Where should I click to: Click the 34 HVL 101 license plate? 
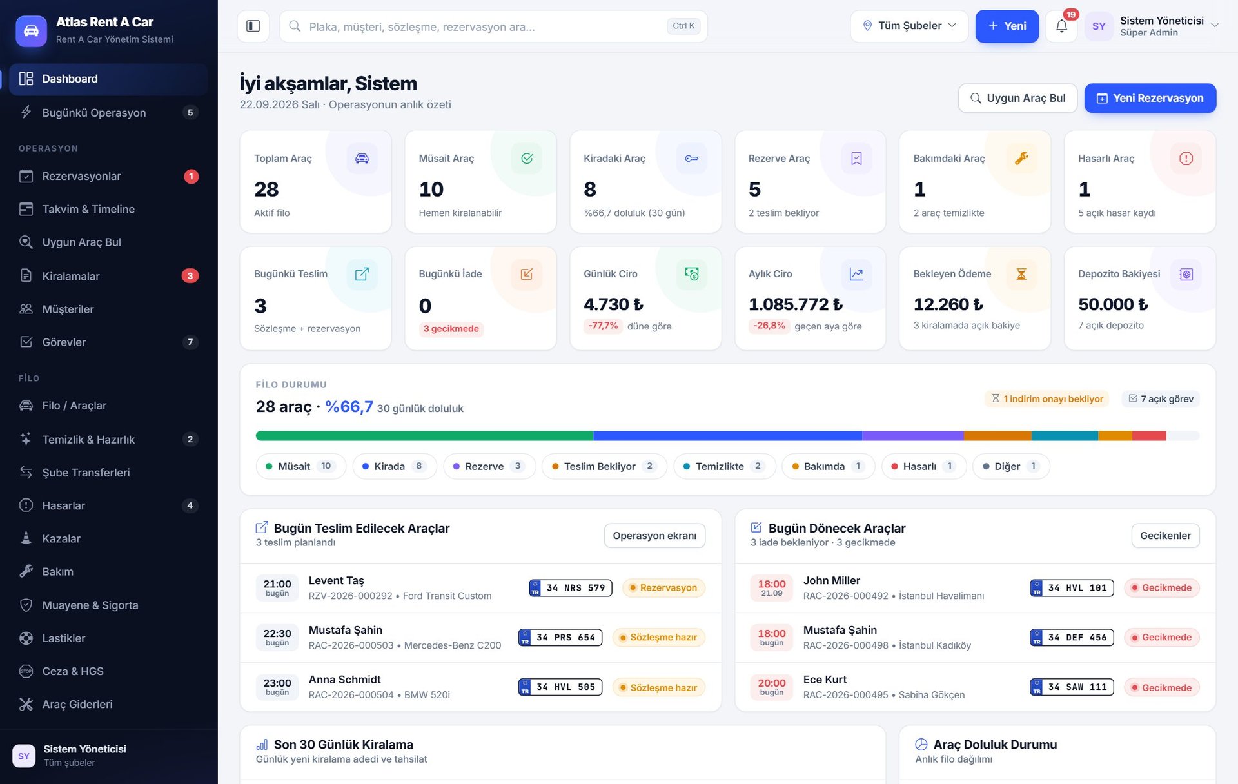(x=1072, y=588)
